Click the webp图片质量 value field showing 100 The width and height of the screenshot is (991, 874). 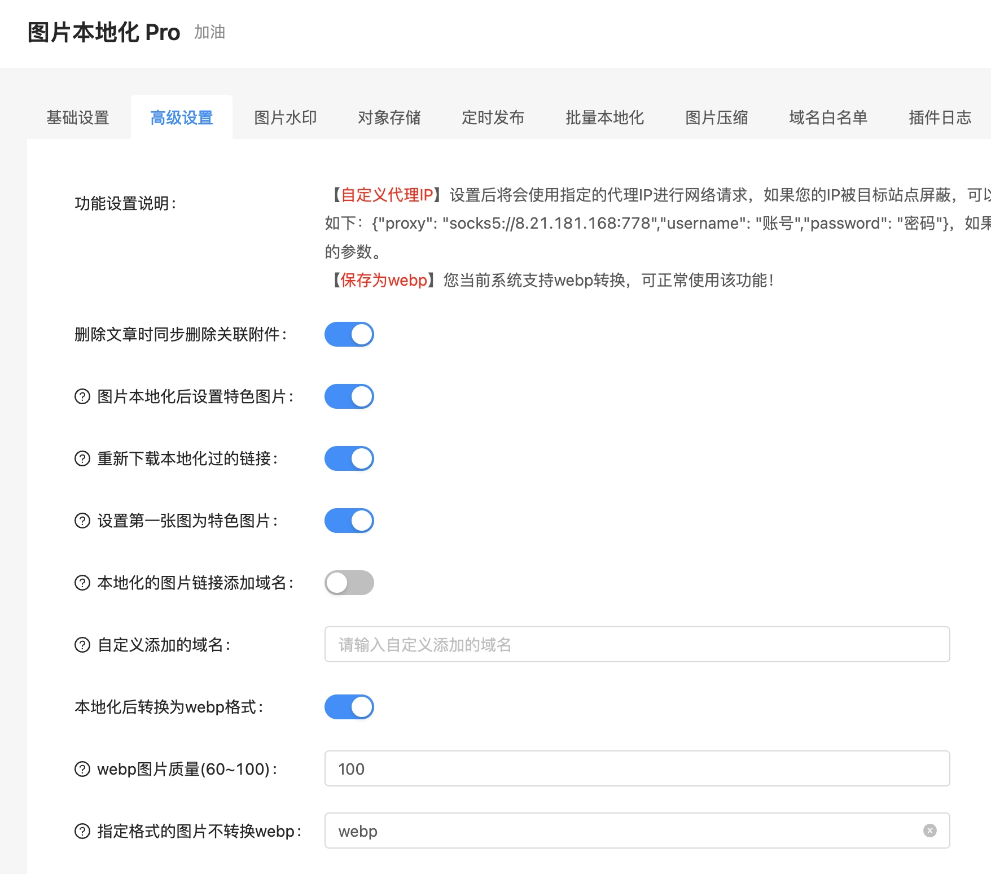(637, 768)
